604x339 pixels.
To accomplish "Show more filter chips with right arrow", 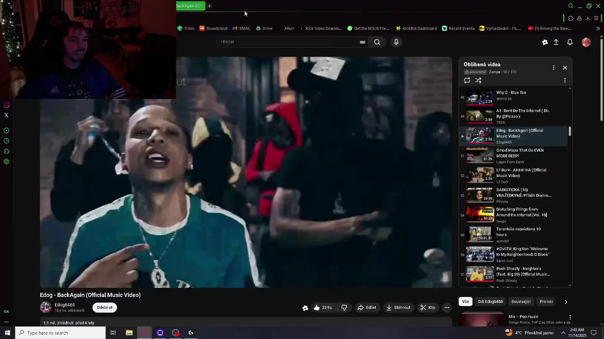I will [566, 302].
